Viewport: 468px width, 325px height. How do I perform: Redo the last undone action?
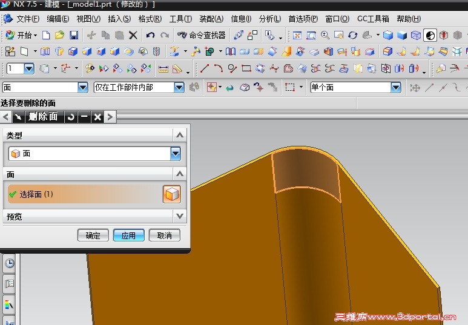(x=165, y=35)
